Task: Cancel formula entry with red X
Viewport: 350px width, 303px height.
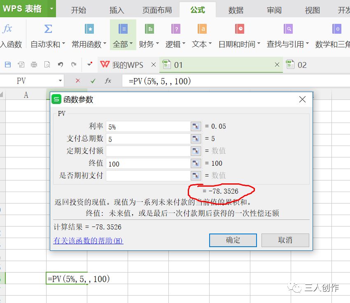Action: point(78,81)
